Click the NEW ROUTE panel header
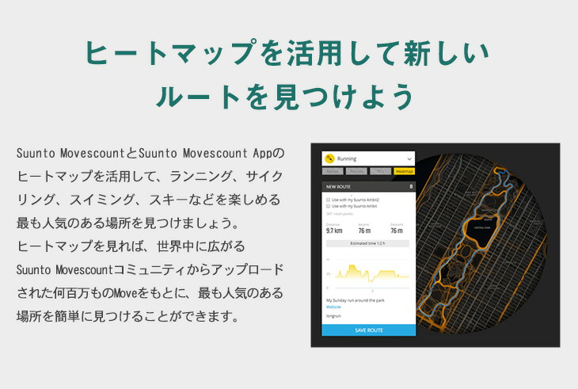The image size is (578, 389). 369,186
